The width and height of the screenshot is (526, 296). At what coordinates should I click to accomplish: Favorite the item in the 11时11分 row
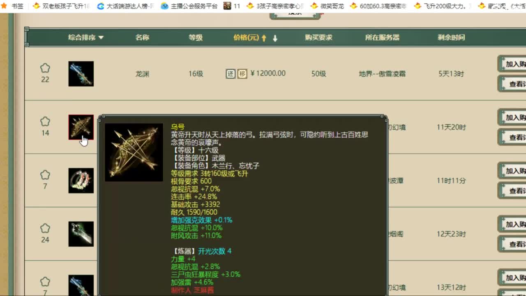tap(45, 175)
